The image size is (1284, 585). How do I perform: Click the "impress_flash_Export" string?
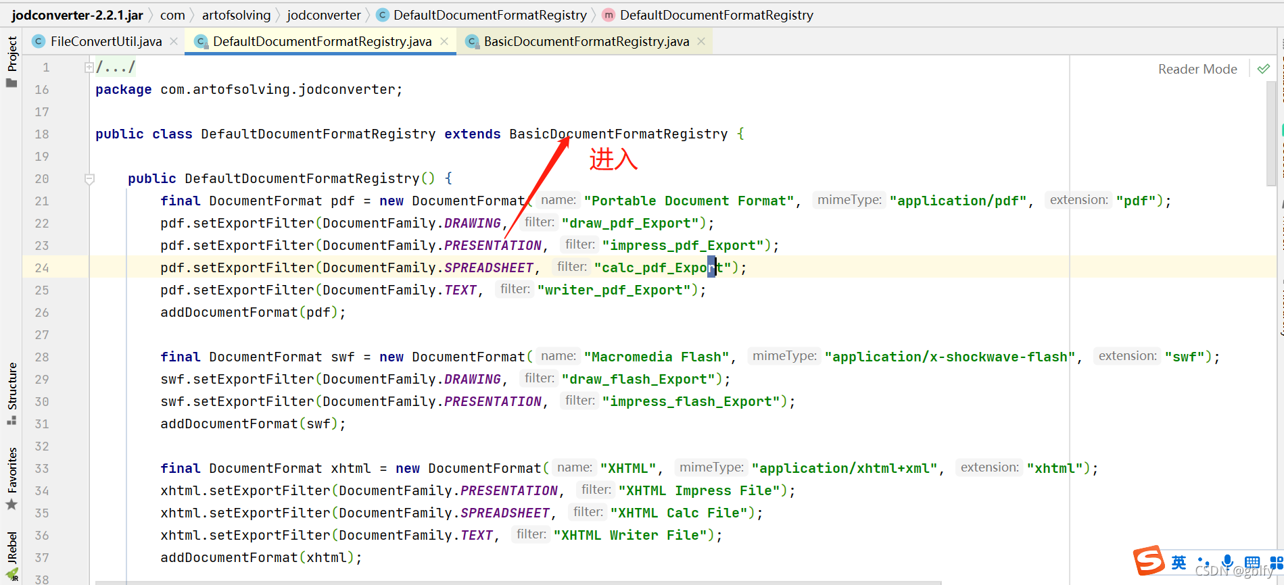click(x=695, y=401)
